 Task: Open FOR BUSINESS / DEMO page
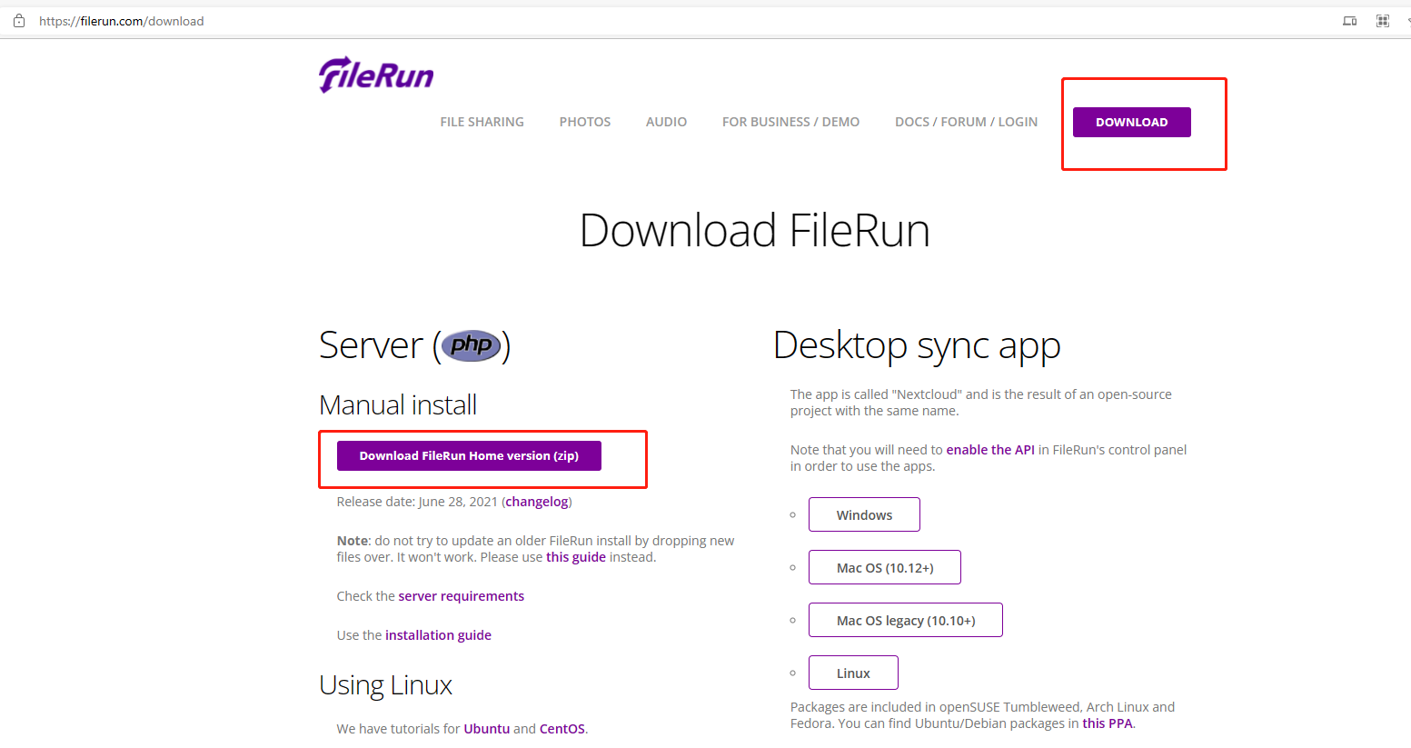790,122
